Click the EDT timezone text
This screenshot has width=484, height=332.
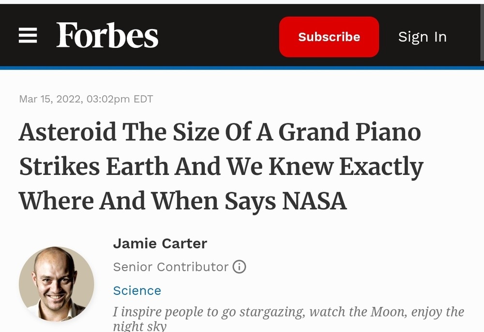[x=143, y=99]
